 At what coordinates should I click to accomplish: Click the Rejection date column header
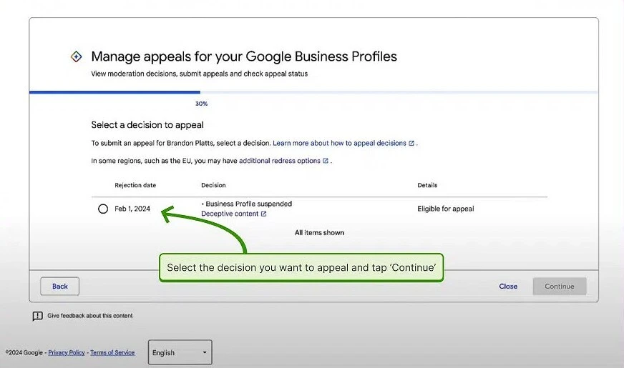tap(135, 185)
